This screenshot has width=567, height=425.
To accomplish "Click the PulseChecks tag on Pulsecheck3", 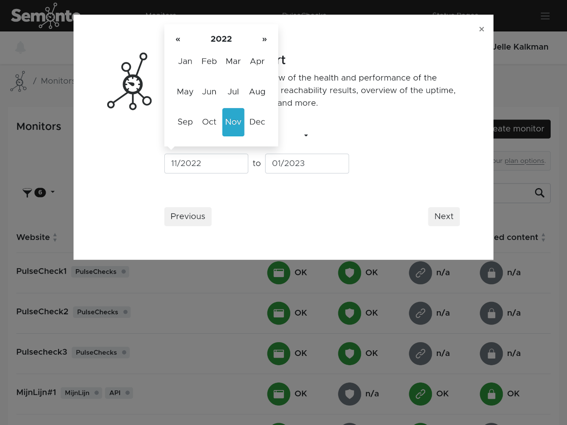I will coord(101,352).
